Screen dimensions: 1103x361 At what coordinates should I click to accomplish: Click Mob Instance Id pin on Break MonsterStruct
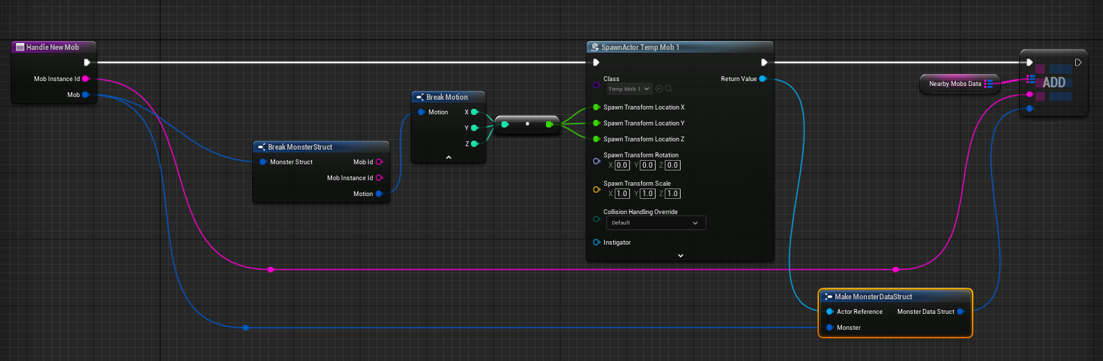pos(379,178)
